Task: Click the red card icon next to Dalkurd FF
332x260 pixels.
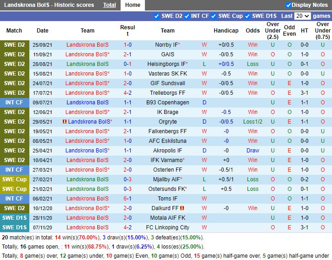Action: (x=182, y=208)
